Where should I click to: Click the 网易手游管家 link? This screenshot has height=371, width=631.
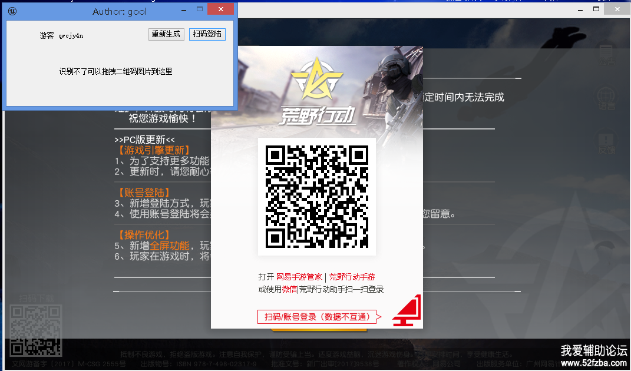(x=299, y=277)
